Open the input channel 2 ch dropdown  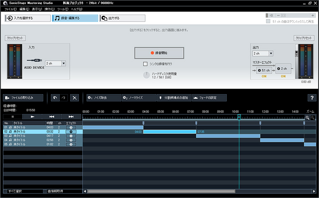coord(56,63)
